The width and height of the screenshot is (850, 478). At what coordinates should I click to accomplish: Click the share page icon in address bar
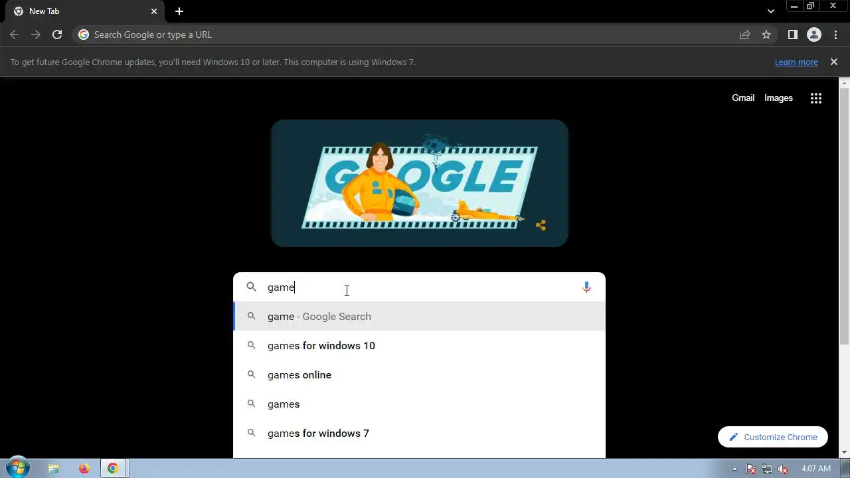(x=745, y=35)
